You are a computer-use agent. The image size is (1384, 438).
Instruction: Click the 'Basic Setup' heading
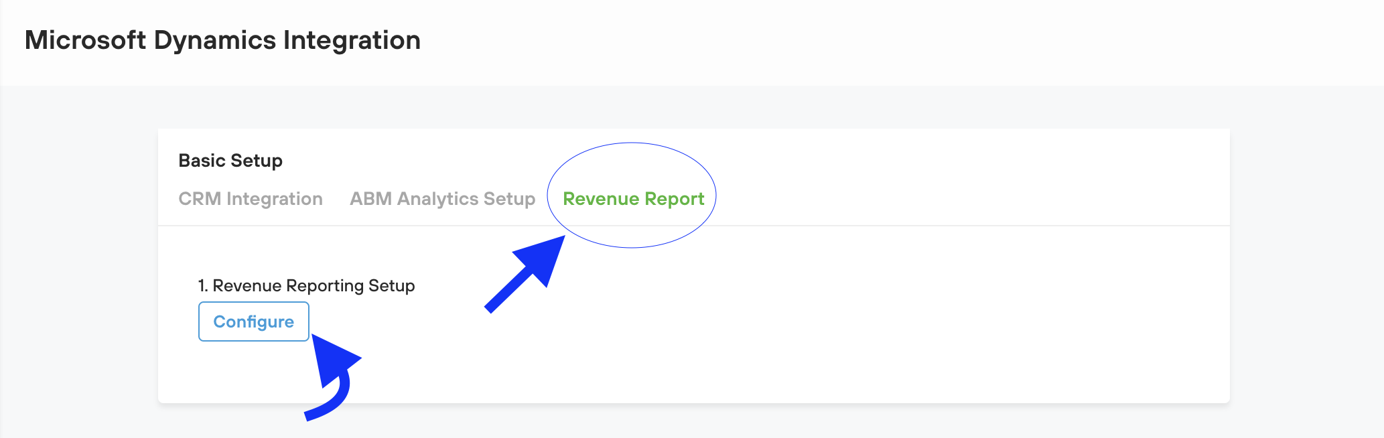pos(230,161)
